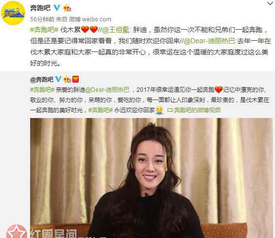Click the membership crown badge next to top 奔跑吧
275x238 pixels.
pos(67,8)
